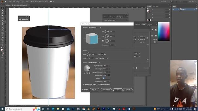Image resolution: width=198 pixels, height=111 pixels.
Task: Click the revolve Angle dial
Action: [89, 54]
